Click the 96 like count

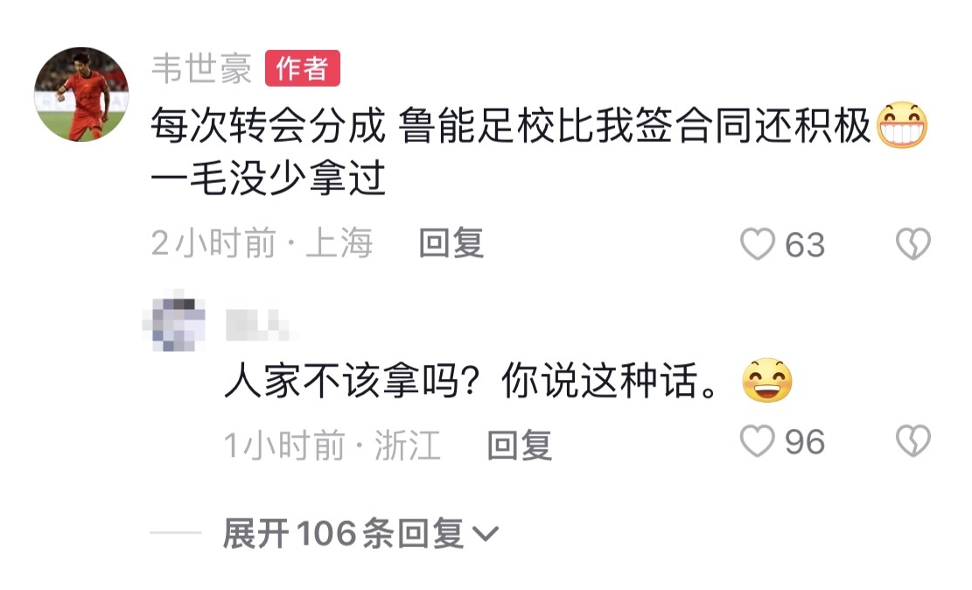click(x=805, y=443)
